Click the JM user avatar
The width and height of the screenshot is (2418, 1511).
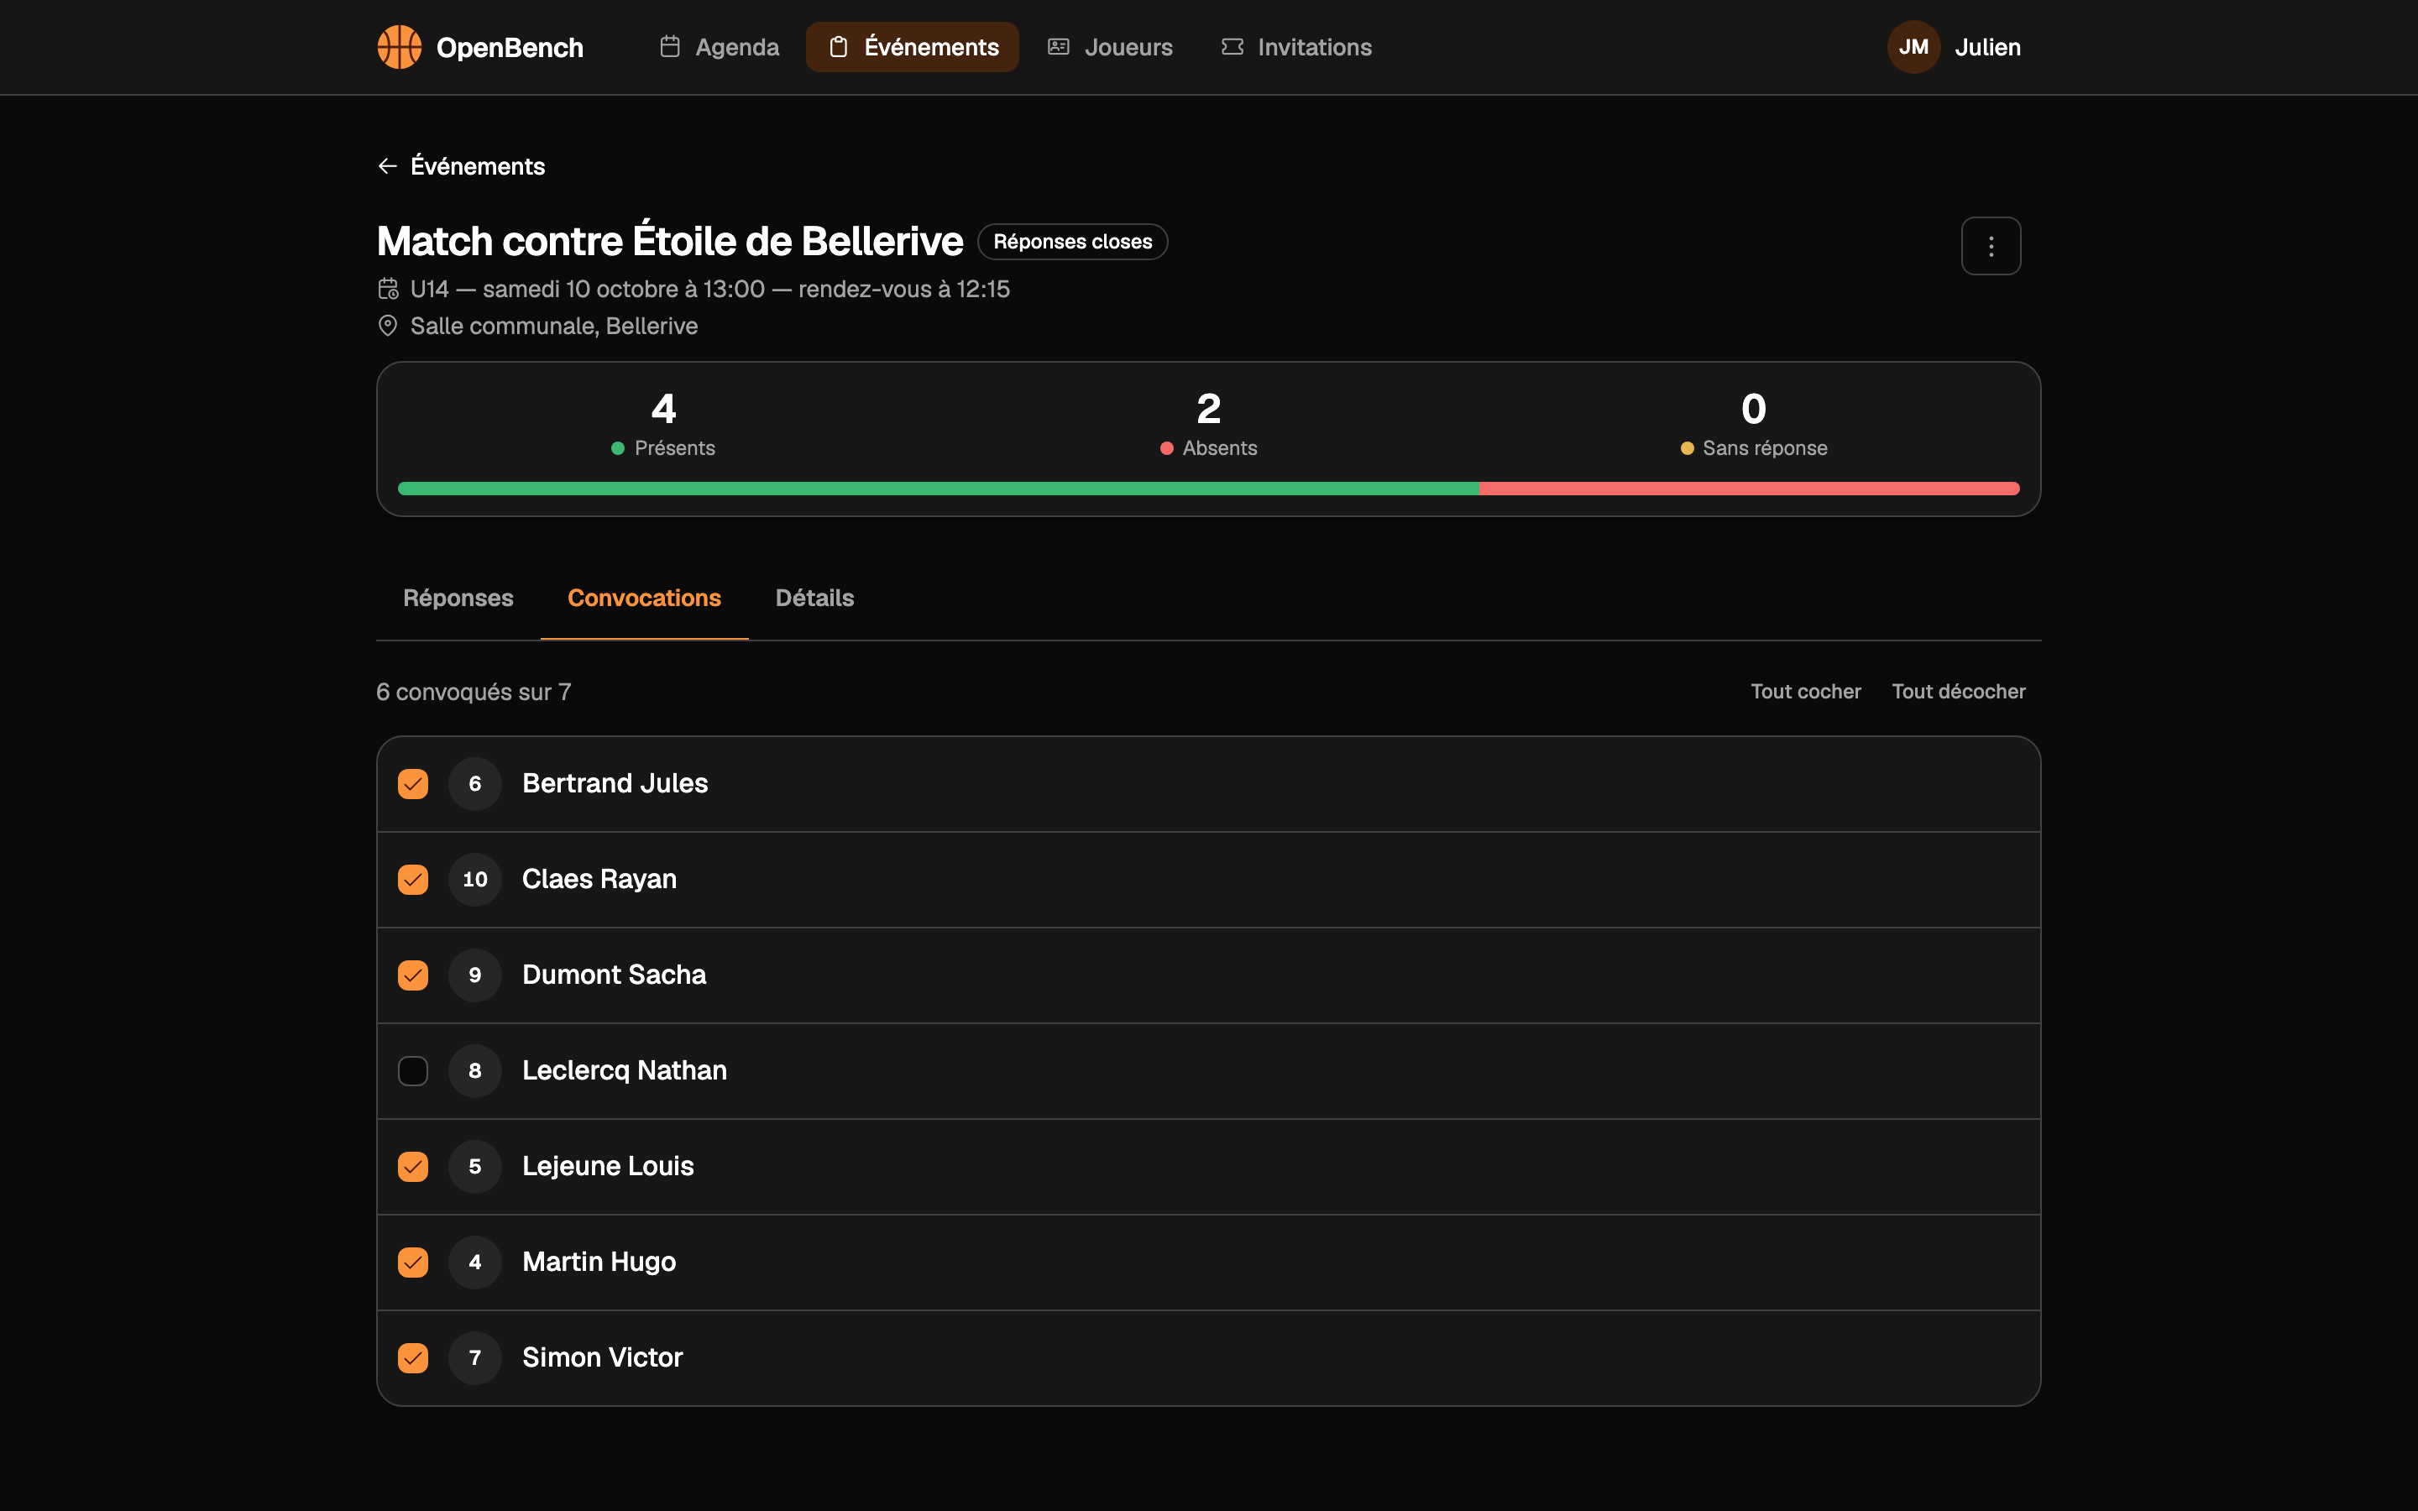[x=1913, y=47]
